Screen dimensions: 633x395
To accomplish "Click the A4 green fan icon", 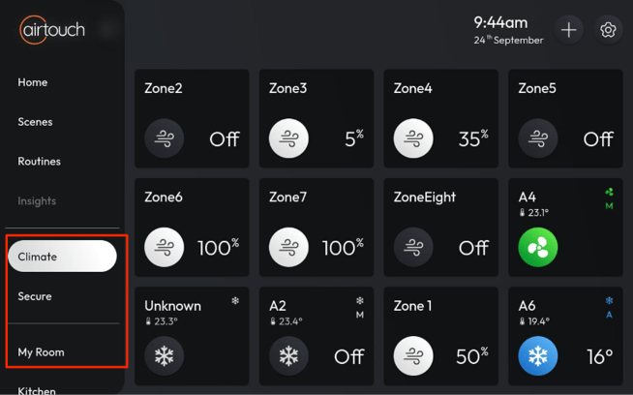I will (x=537, y=248).
